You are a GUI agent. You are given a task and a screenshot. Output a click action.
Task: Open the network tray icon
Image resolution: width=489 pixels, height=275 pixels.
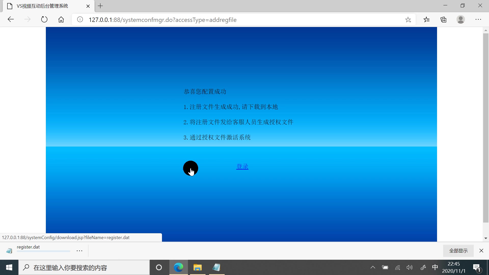pos(398,267)
